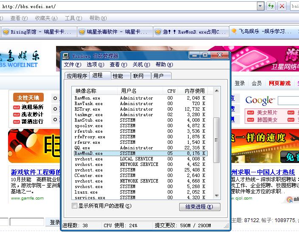The height and width of the screenshot is (234, 299).
Task: Select the CCenter.exe process row
Action: [x=141, y=175]
